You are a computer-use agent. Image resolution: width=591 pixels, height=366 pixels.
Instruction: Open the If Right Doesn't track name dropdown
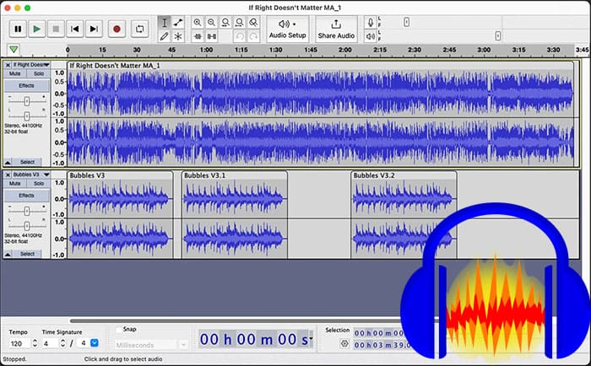(31, 65)
